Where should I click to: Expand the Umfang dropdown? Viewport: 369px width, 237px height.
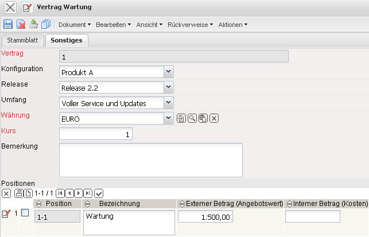[168, 103]
